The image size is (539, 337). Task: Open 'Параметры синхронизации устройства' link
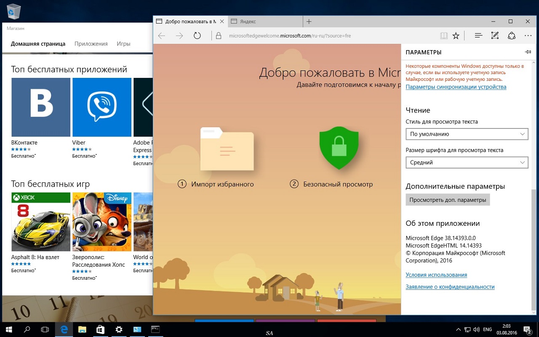pyautogui.click(x=456, y=87)
